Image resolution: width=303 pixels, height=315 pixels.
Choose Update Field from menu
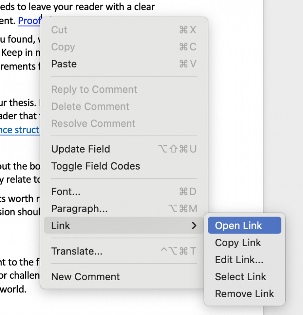(81, 149)
